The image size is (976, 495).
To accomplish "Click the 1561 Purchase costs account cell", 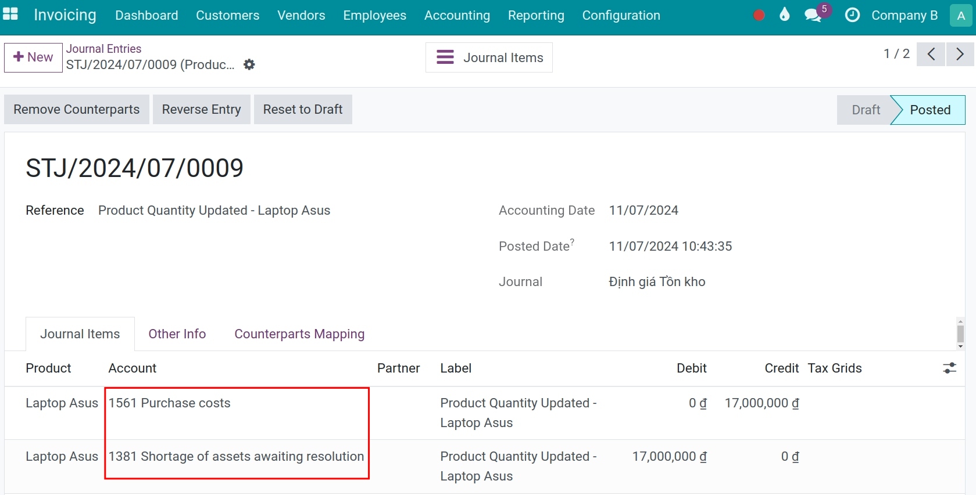I will 170,403.
